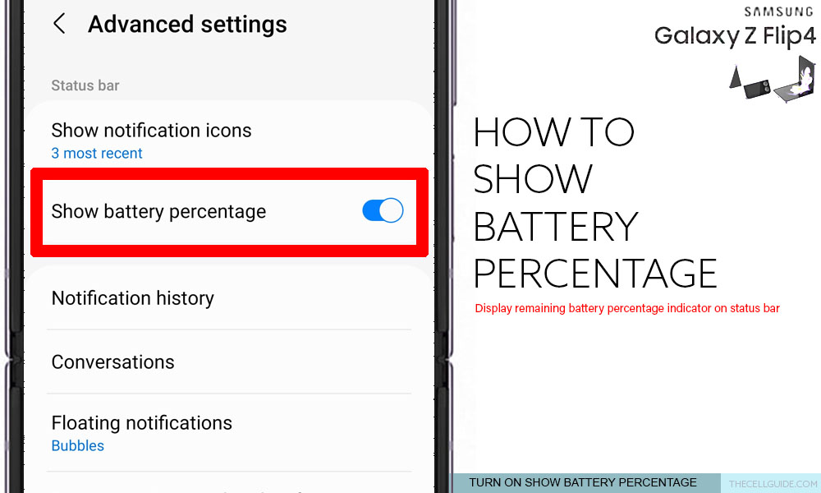Click the Flip4 phone illustration
The width and height of the screenshot is (821, 493).
[x=773, y=79]
